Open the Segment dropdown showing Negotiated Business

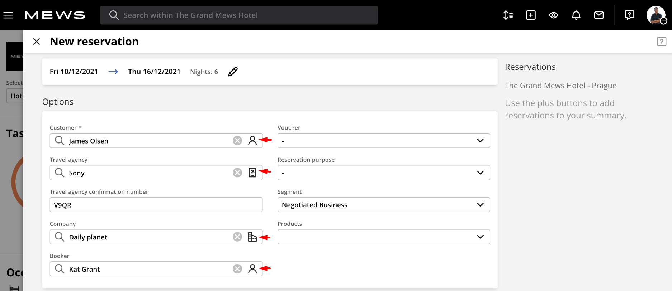(x=384, y=205)
